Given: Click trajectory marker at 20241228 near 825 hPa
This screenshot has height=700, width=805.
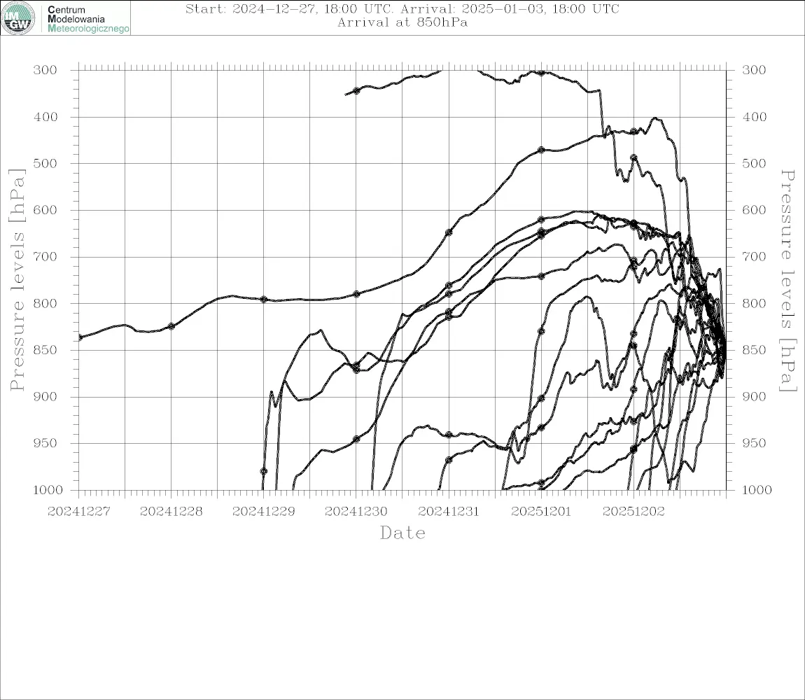Looking at the screenshot, I should point(171,327).
